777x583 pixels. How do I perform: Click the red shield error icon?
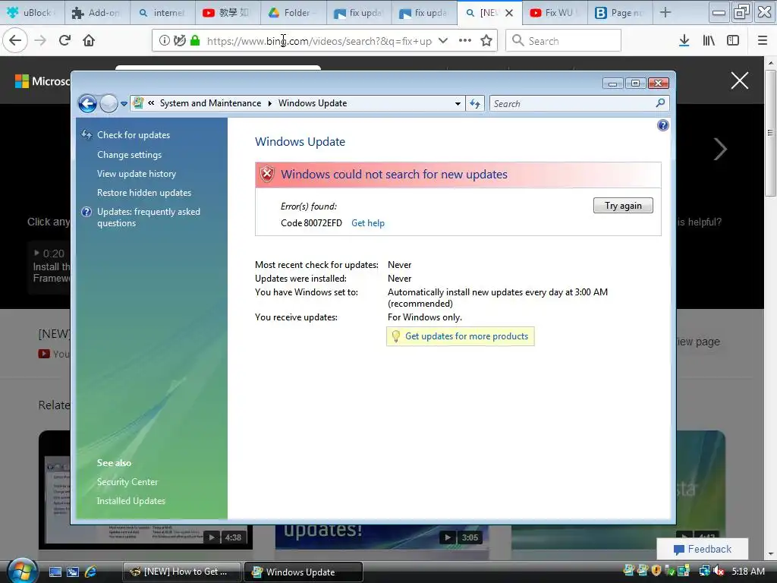coord(267,174)
